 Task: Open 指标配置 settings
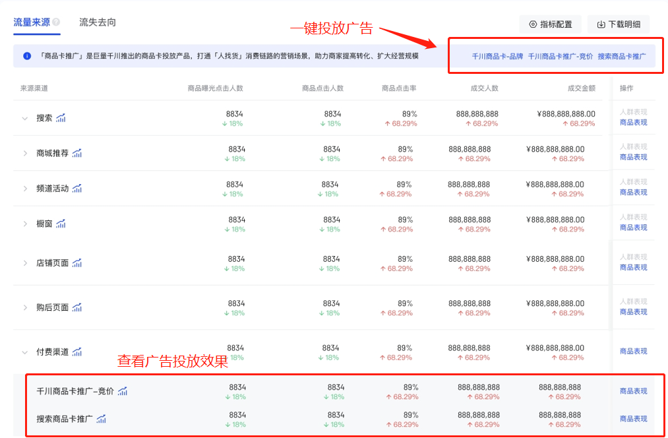[x=551, y=24]
